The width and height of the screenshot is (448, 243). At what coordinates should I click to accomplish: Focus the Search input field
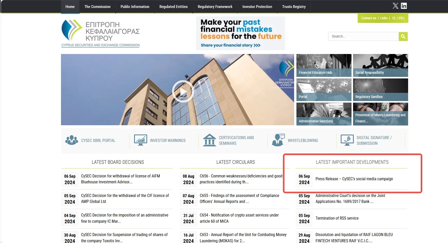pos(363,37)
